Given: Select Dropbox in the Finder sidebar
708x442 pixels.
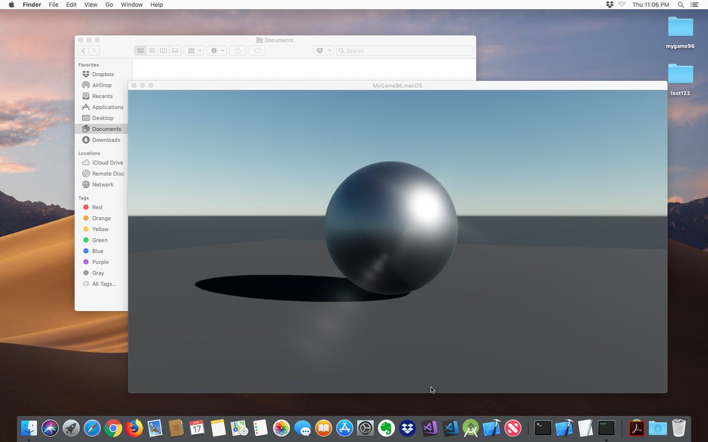Looking at the screenshot, I should pyautogui.click(x=101, y=74).
